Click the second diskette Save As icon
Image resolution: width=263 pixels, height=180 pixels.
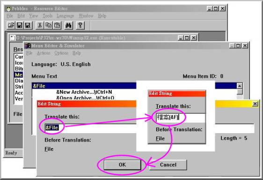point(28,25)
